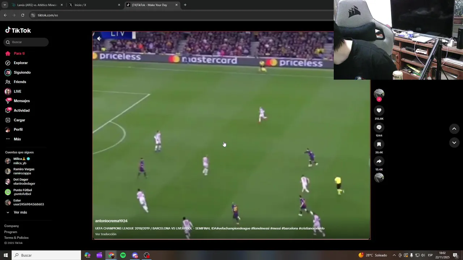Open taskbar clock showing 18:02

pos(442,255)
